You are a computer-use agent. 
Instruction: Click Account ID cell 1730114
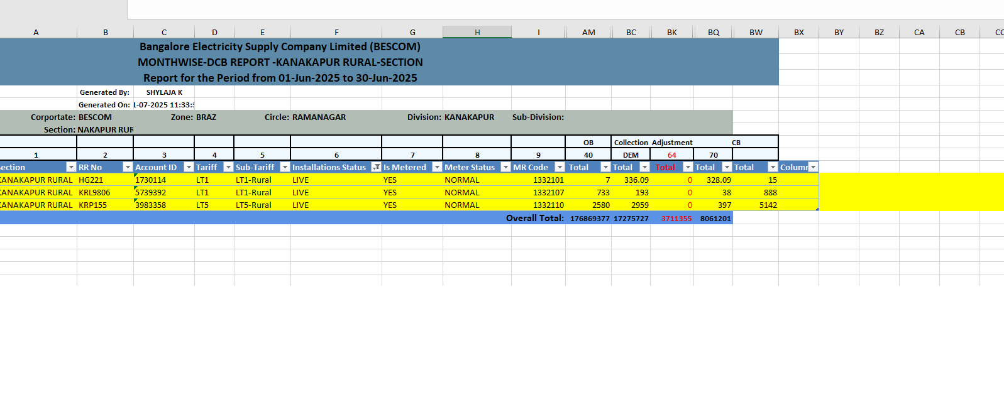pyautogui.click(x=152, y=180)
